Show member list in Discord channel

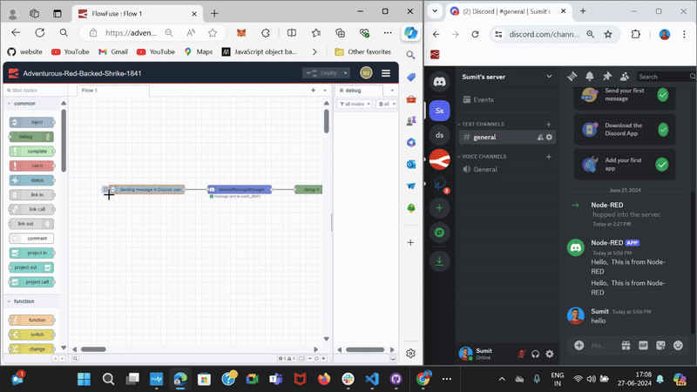click(x=625, y=77)
